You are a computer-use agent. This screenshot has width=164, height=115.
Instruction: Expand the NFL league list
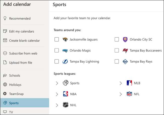(121, 94)
